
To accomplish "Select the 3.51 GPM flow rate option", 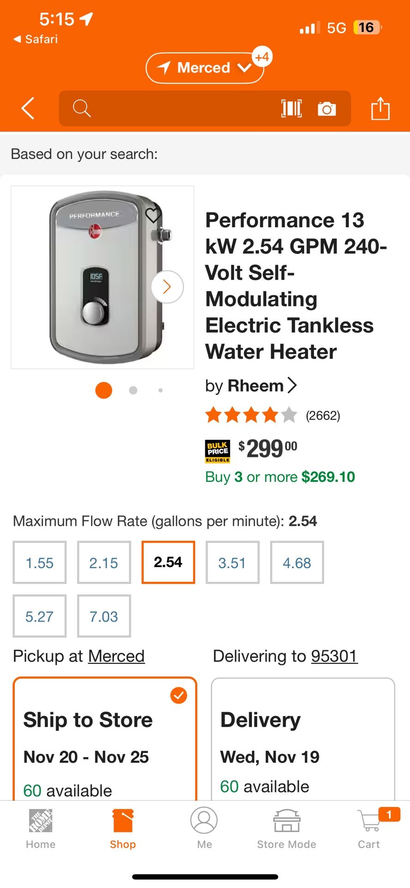I will point(233,562).
